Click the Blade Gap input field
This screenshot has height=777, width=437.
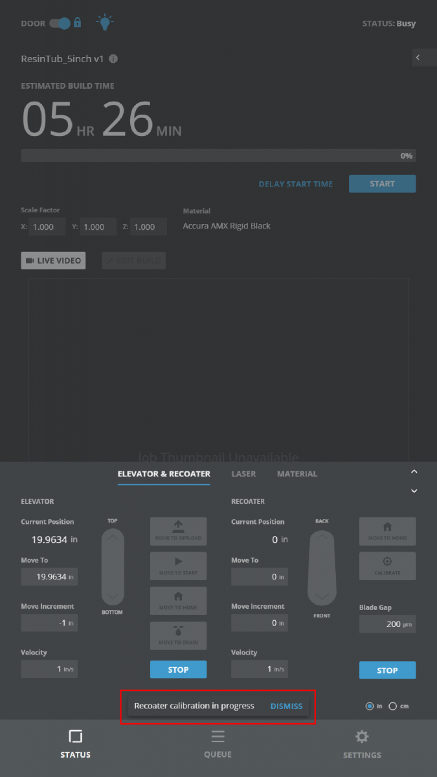point(387,624)
